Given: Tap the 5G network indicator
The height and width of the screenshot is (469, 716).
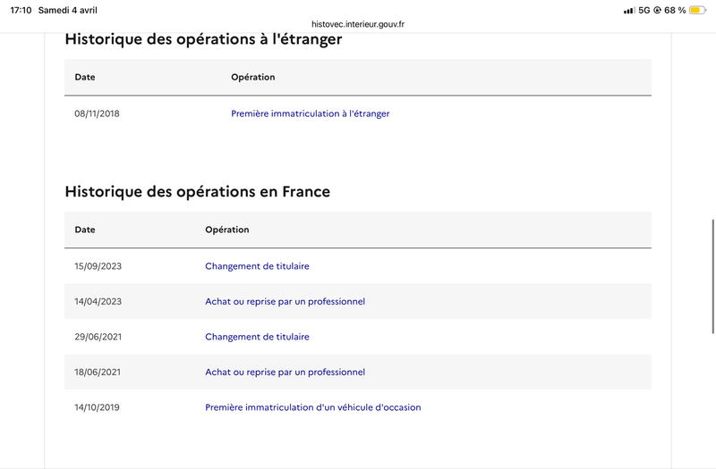Looking at the screenshot, I should pos(644,10).
